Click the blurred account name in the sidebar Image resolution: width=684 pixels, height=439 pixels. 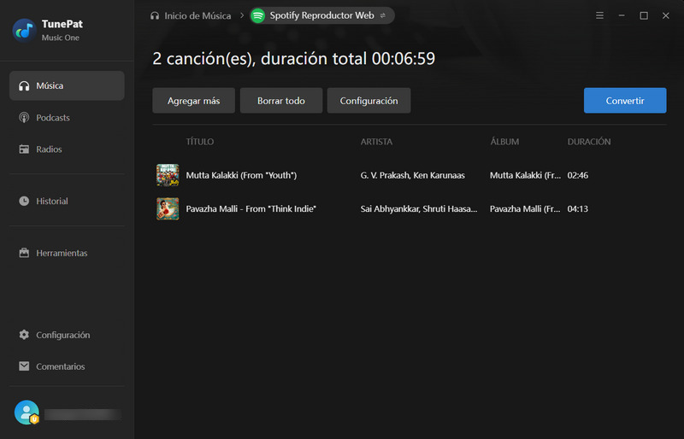[x=82, y=414]
